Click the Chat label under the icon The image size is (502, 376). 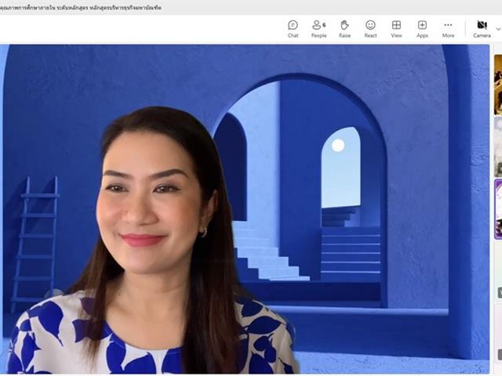[293, 35]
